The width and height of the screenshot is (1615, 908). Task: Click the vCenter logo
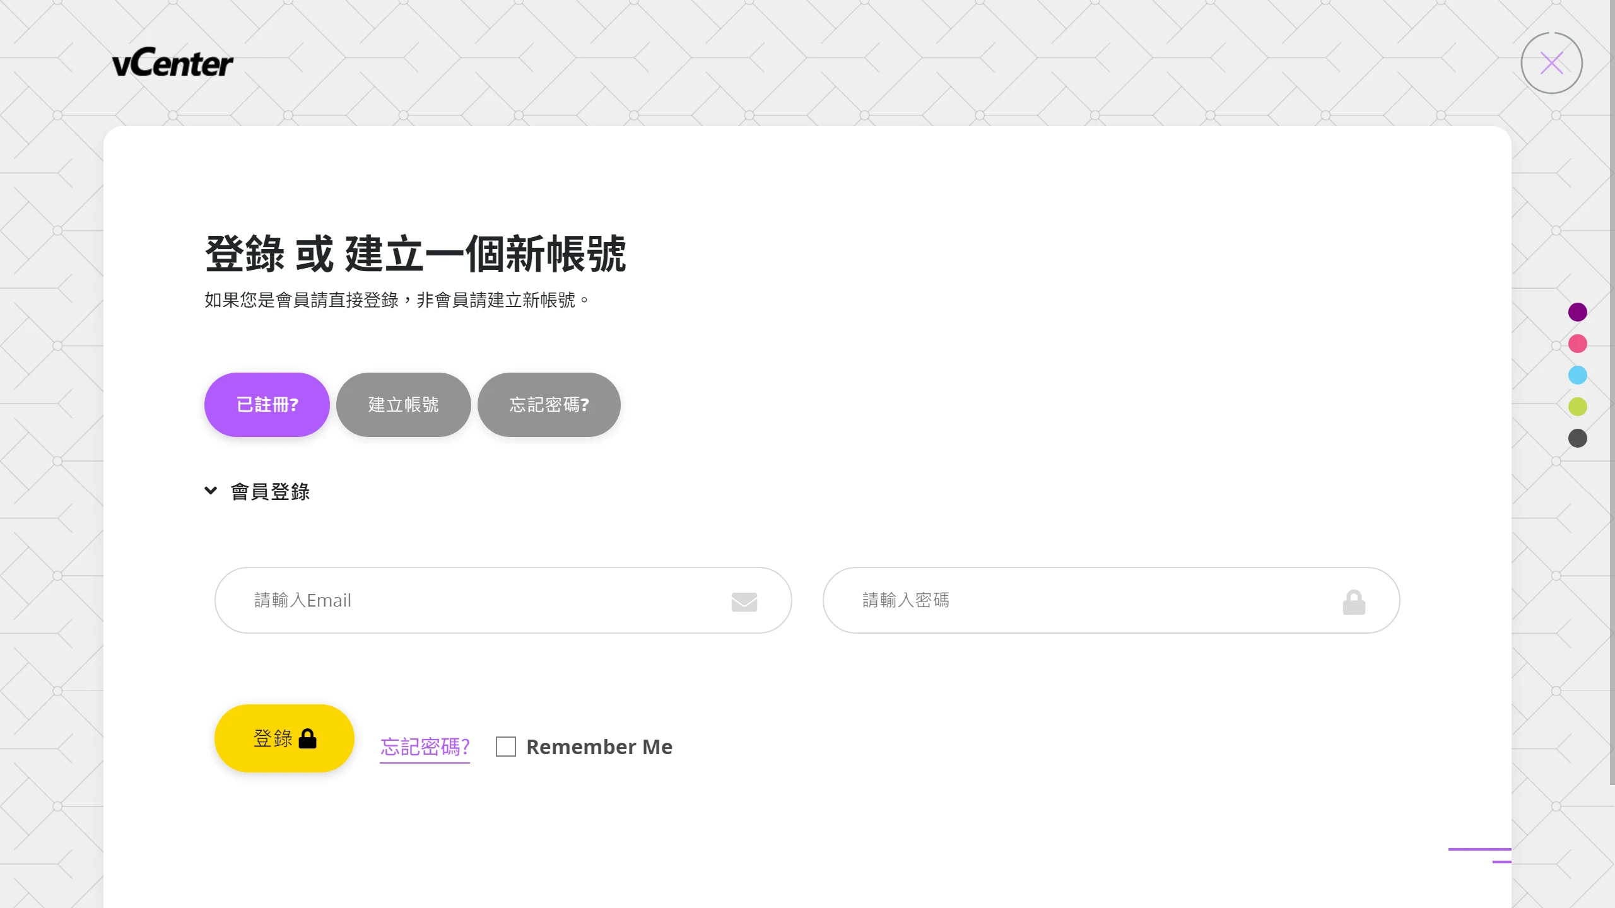click(x=172, y=61)
